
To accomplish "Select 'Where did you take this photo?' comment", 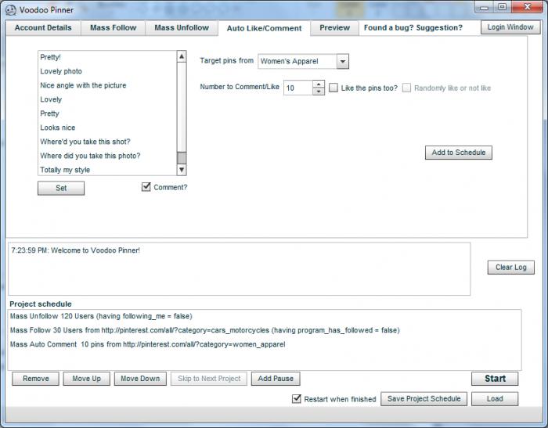I will pyautogui.click(x=108, y=156).
